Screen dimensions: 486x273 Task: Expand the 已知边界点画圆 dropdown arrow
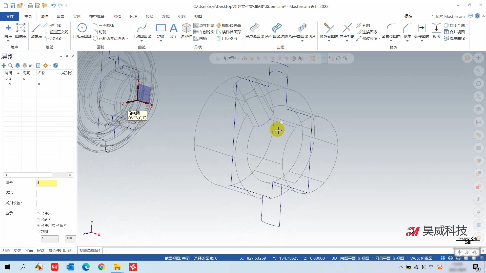pos(128,38)
